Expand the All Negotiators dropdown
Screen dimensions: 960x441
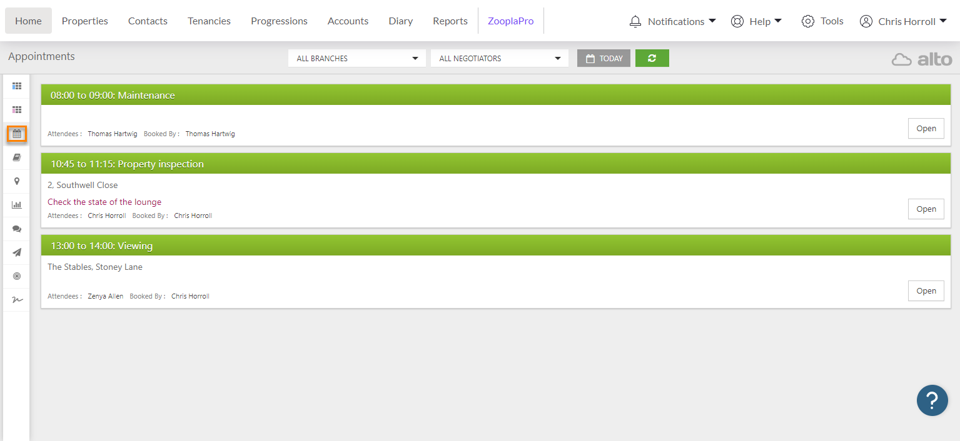tap(500, 58)
